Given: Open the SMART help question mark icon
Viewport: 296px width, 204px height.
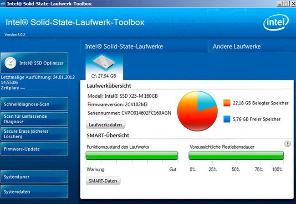Looking at the screenshot, I should (x=287, y=144).
